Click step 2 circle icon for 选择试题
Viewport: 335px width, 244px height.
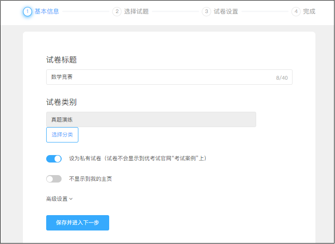tap(117, 12)
